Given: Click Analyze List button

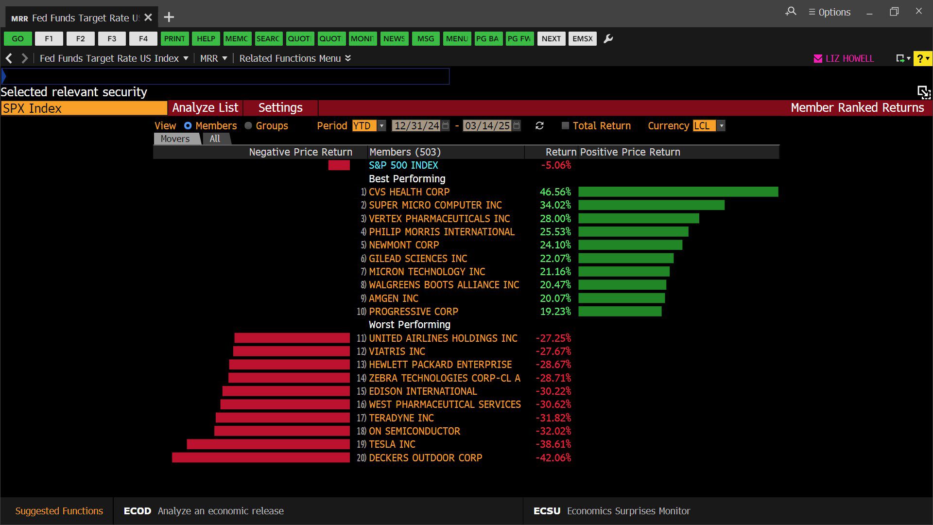Looking at the screenshot, I should click(205, 108).
